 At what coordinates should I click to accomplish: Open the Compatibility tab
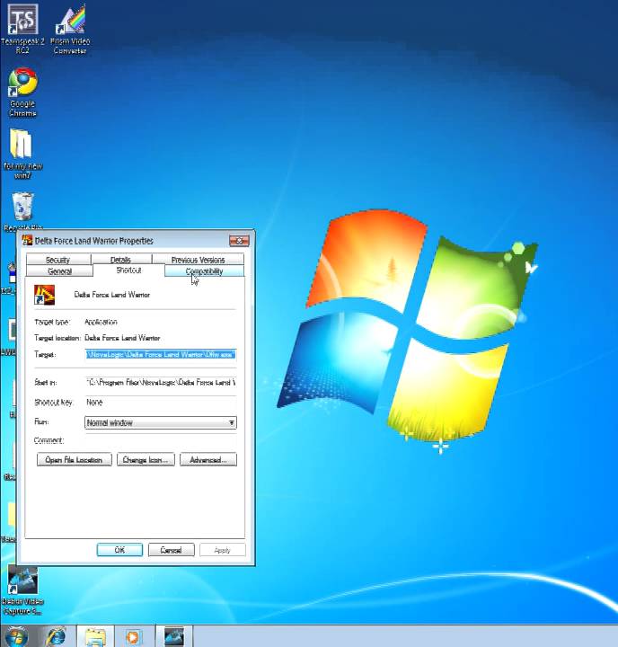pos(204,271)
